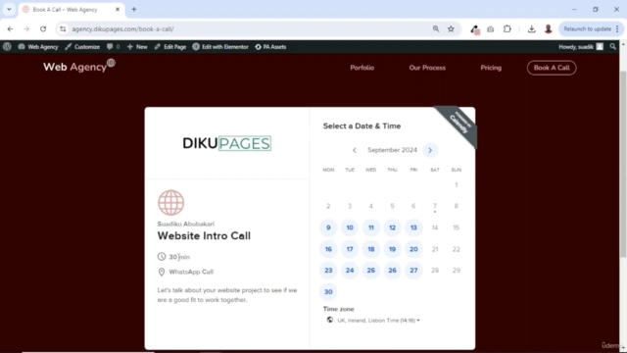Open a new browser tab
The image size is (627, 353).
coord(134,9)
